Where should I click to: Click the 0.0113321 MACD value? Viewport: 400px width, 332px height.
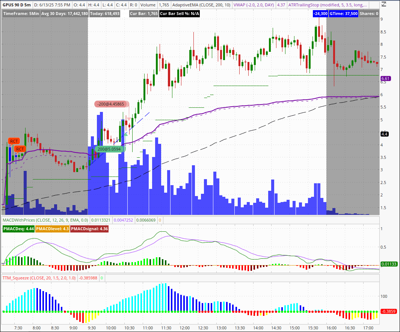(101, 220)
